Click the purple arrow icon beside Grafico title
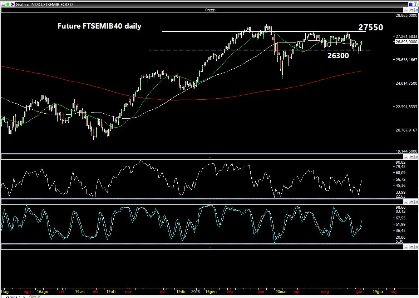The width and height of the screenshot is (419, 298). point(13,4)
